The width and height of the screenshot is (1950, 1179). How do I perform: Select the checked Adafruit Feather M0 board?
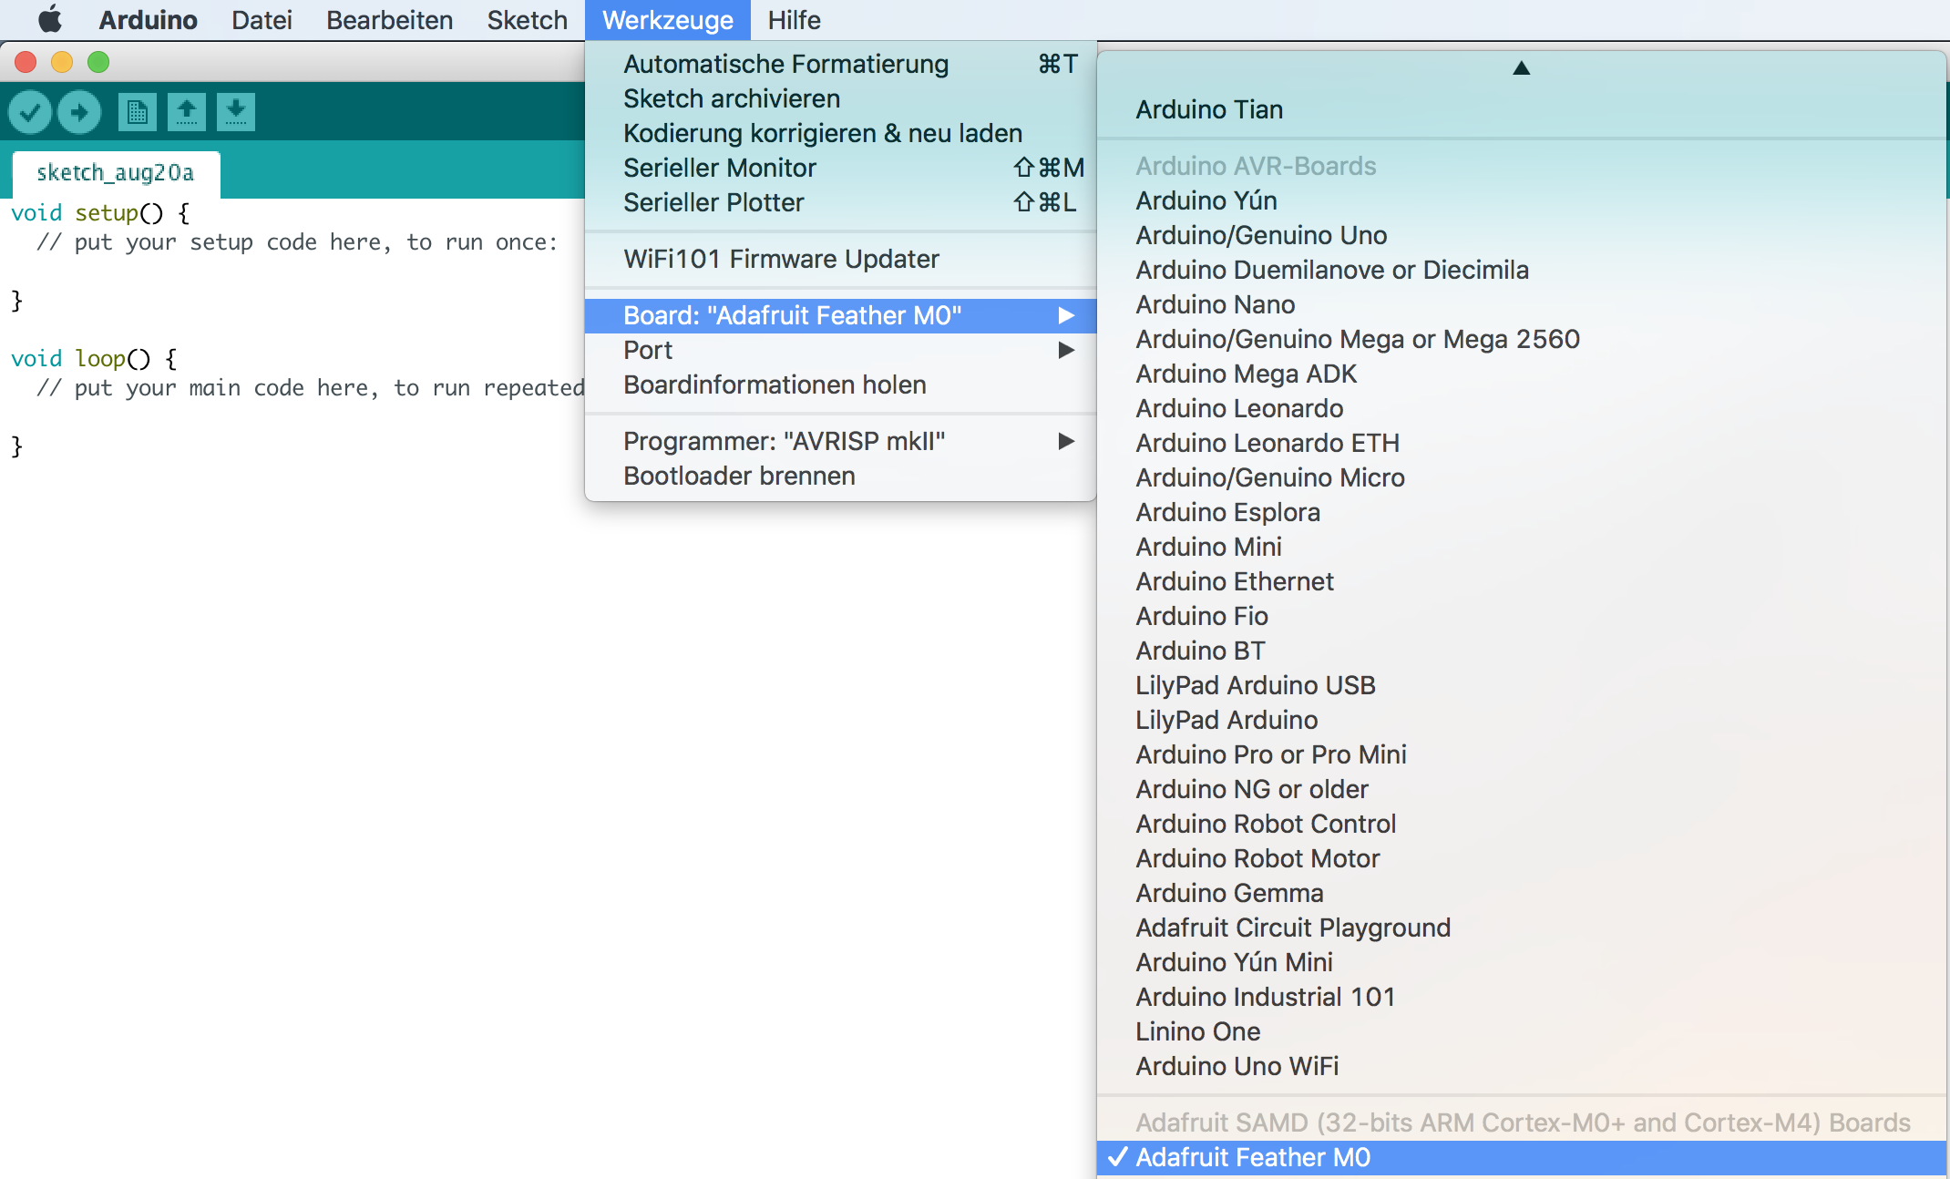click(1521, 1157)
